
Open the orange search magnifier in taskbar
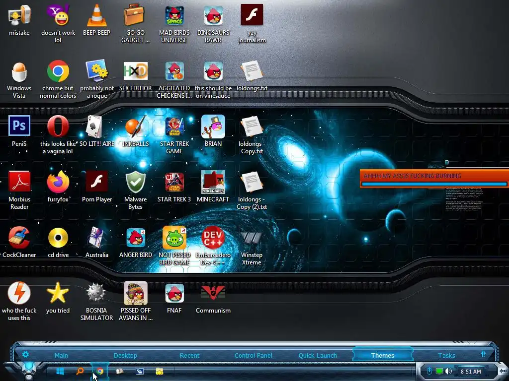(80, 371)
